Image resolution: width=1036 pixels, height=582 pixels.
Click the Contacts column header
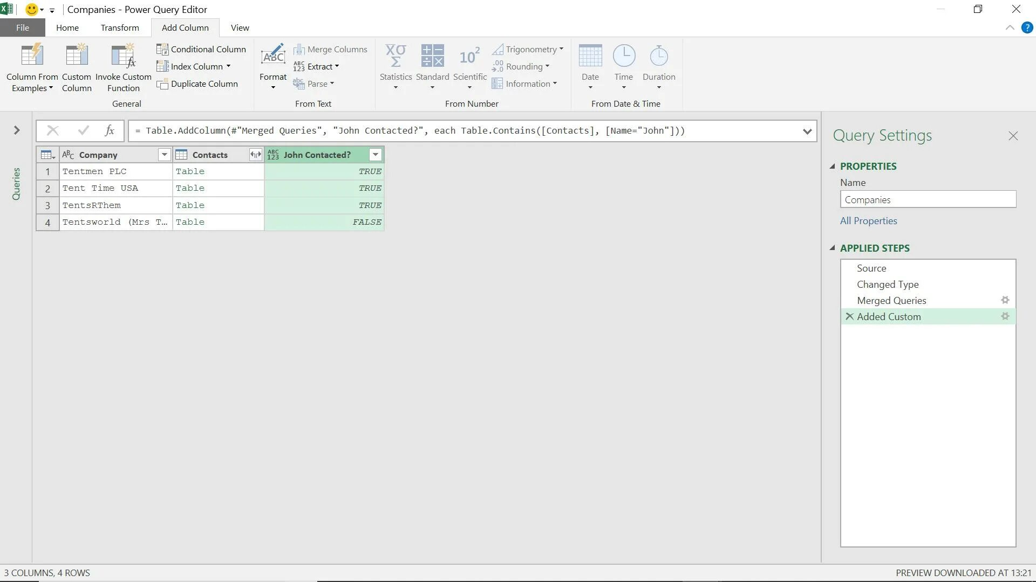point(210,155)
